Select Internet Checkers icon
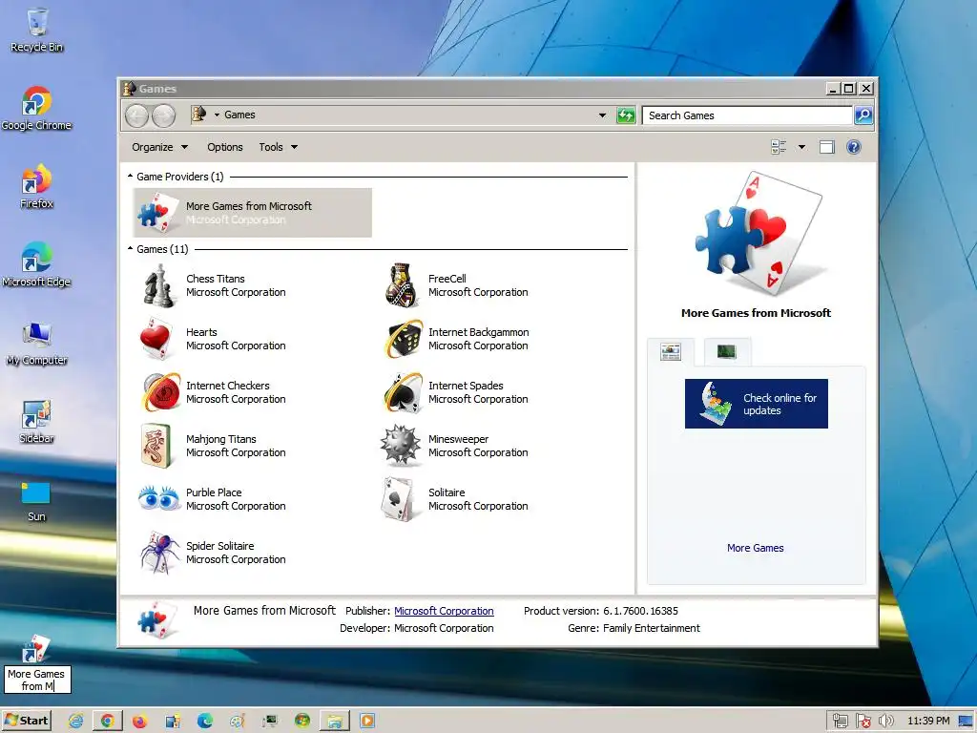This screenshot has width=977, height=733. coord(160,392)
